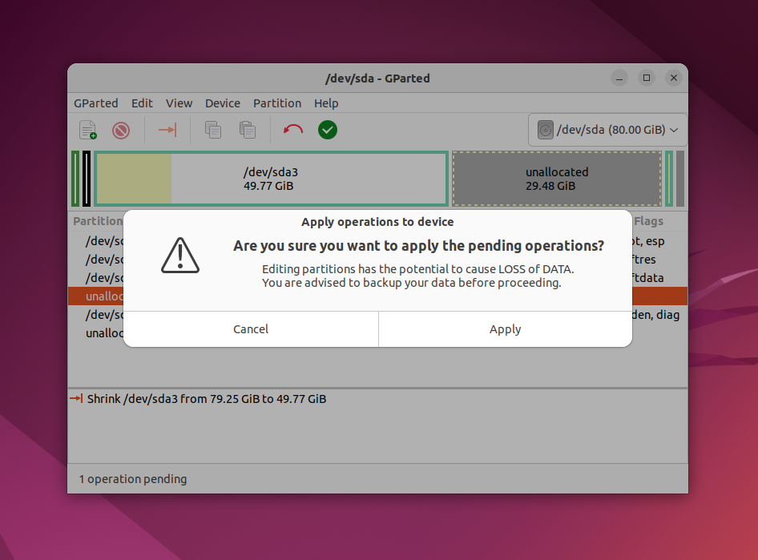
Task: Open the Partition menu
Action: tap(277, 103)
